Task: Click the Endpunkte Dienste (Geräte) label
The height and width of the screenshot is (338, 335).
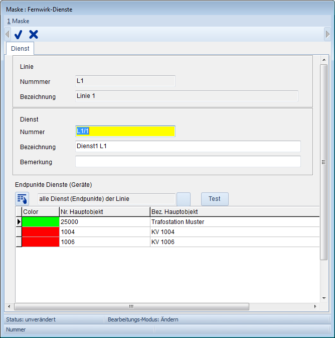Action: tap(53, 185)
